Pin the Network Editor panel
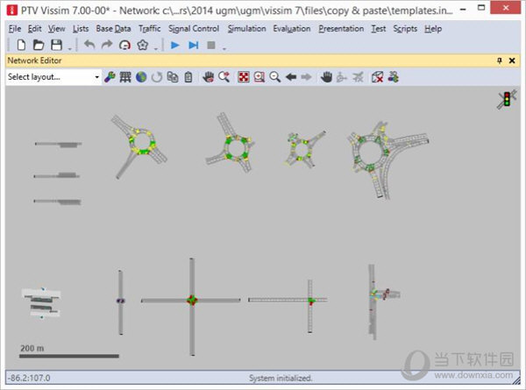This screenshot has width=526, height=390. point(500,60)
